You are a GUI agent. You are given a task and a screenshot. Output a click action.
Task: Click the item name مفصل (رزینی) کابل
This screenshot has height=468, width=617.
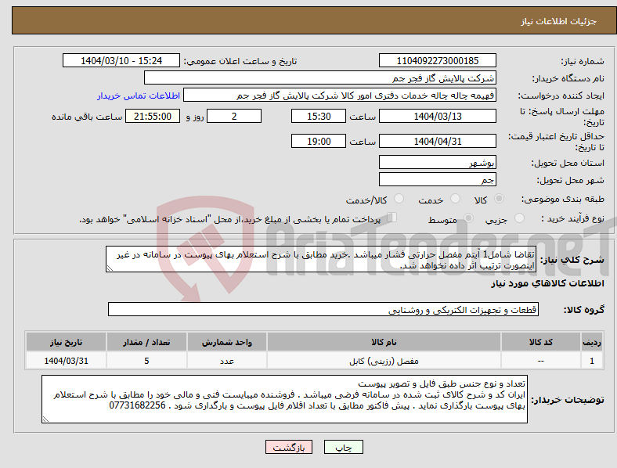(384, 361)
